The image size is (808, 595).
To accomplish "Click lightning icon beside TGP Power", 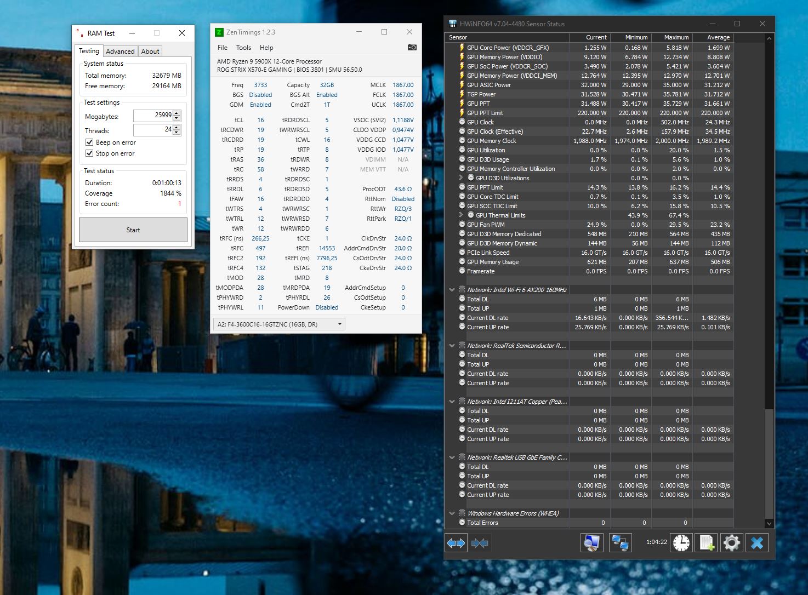I will 462,94.
